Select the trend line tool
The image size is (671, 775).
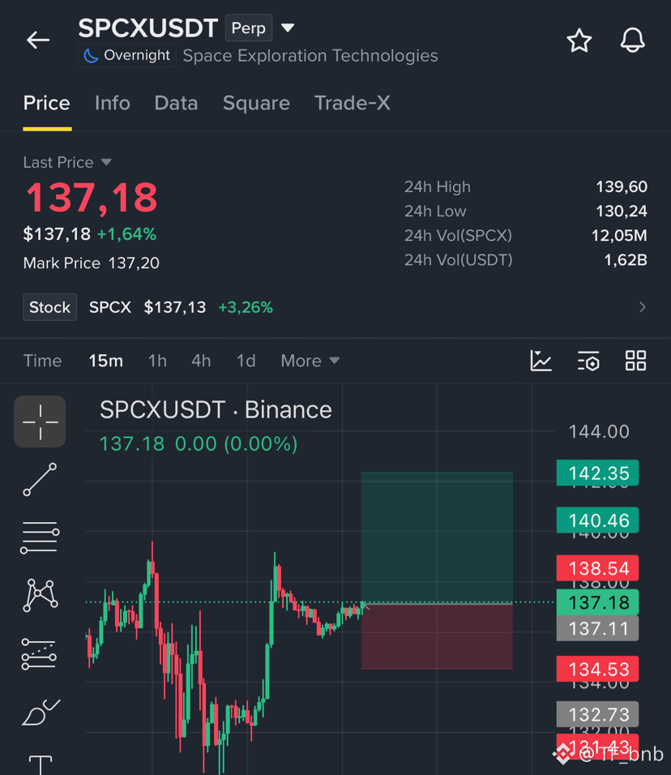40,479
